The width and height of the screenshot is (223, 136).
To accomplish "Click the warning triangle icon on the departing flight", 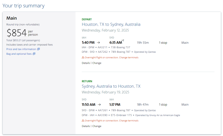I will coord(83,57).
